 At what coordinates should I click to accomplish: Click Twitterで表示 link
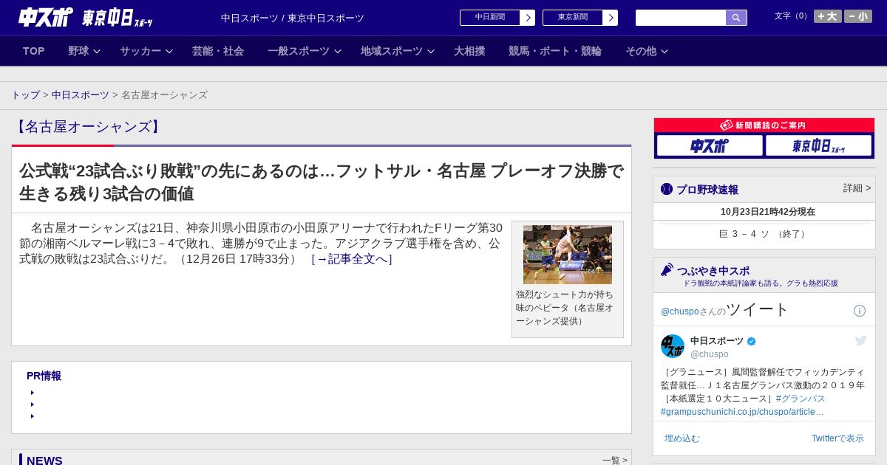[x=837, y=438]
